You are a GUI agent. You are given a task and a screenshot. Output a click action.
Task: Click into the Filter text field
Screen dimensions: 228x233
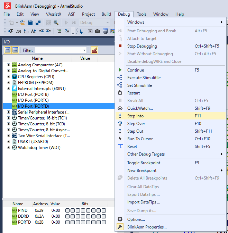click(x=58, y=50)
